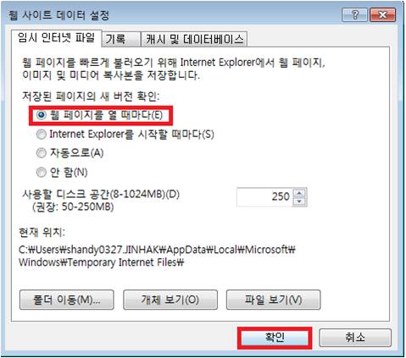Cancel with the 취소 button
The image size is (406, 358).
[x=355, y=338]
